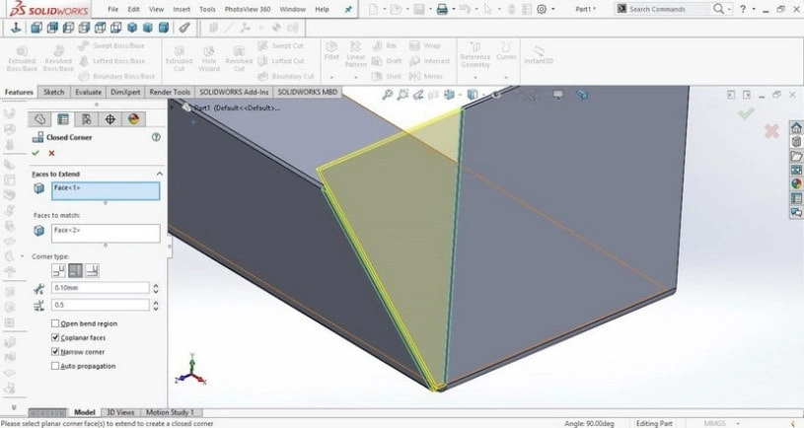Switch to the Motion Study 1 tab
The image size is (804, 428).
pos(171,412)
